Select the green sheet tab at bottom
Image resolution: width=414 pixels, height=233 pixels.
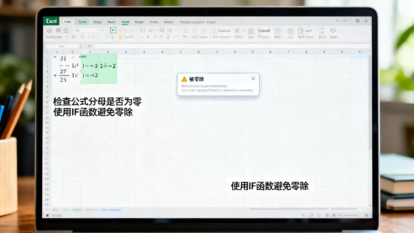coord(77,210)
